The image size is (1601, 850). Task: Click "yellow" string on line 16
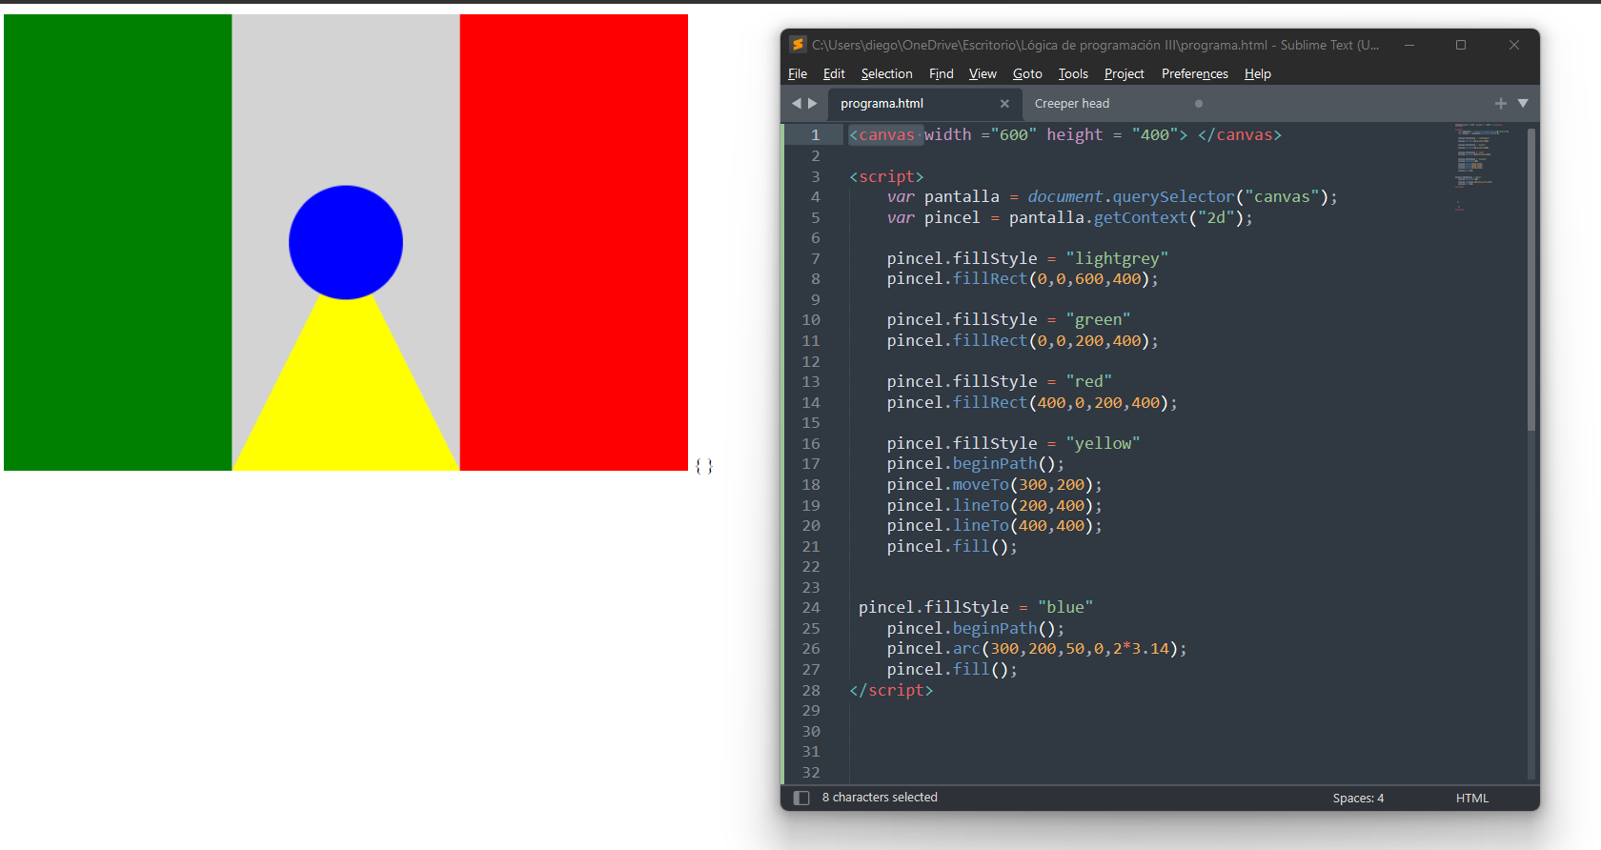(1103, 444)
